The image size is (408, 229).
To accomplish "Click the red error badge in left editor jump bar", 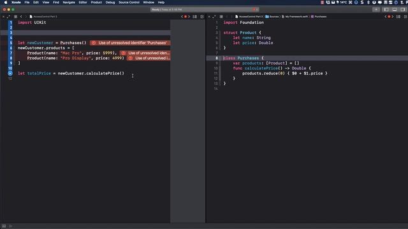I will [x=186, y=17].
